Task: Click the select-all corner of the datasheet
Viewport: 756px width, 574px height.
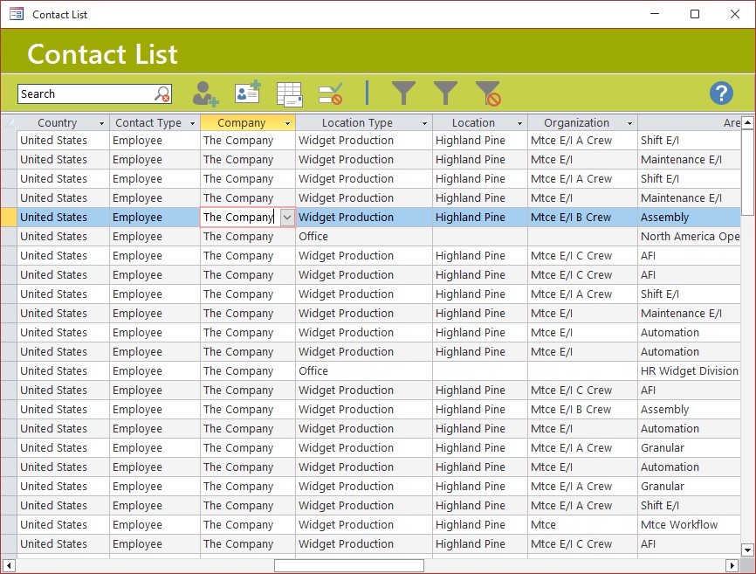Action: click(x=9, y=123)
